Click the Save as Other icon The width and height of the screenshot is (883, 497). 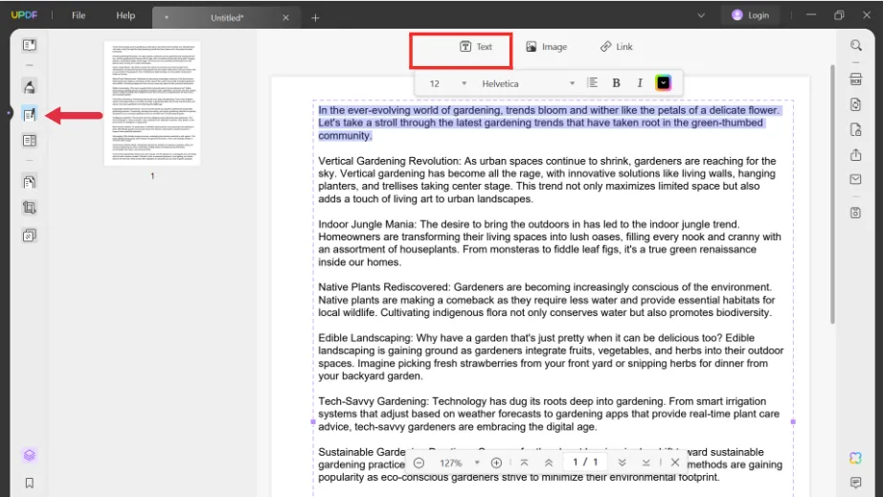coord(856,213)
